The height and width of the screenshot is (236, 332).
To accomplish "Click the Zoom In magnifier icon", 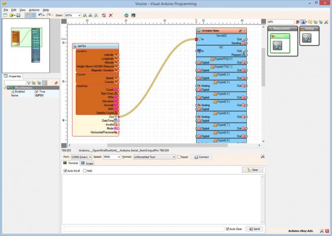I will click(x=85, y=15).
